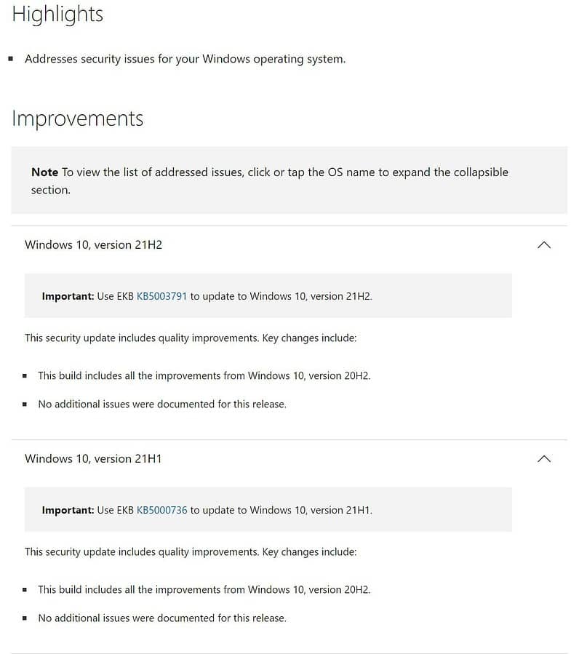Image resolution: width=571 pixels, height=654 pixels.
Task: Open the KB5000736 link
Action: [x=161, y=510]
